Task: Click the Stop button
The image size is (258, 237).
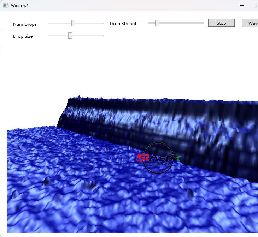Action: (x=221, y=23)
